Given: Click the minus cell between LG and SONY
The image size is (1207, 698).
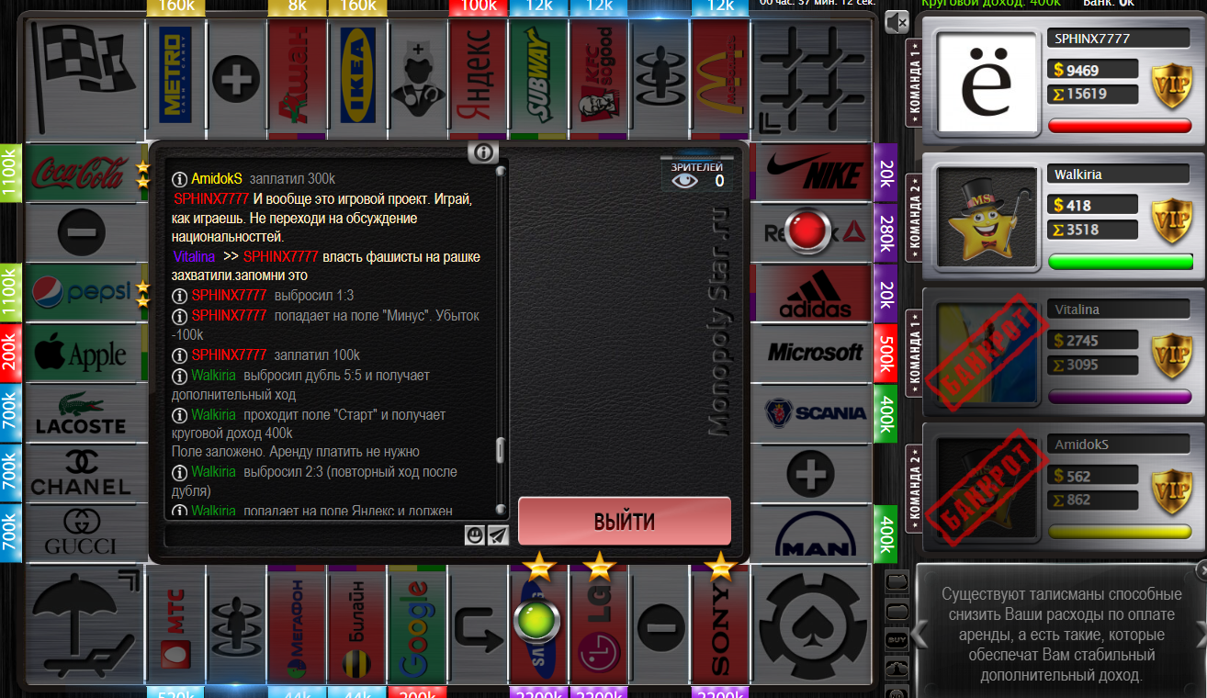Looking at the screenshot, I should [x=660, y=626].
